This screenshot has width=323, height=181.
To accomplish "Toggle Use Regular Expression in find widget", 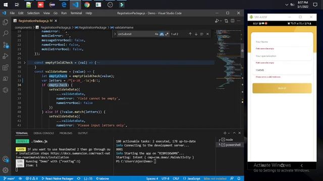I will [167, 34].
